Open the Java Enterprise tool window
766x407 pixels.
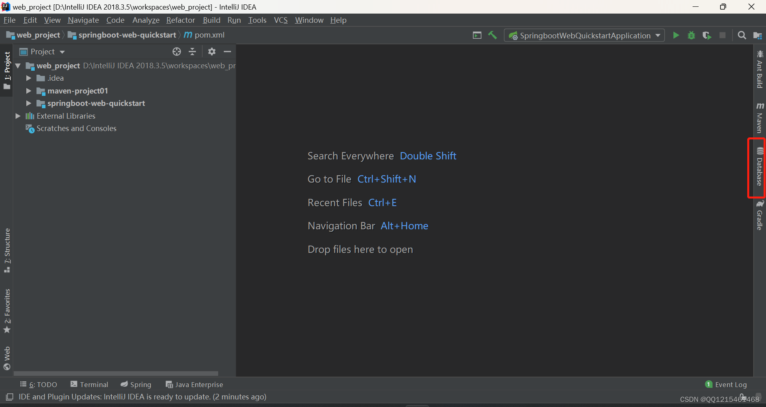(x=194, y=384)
